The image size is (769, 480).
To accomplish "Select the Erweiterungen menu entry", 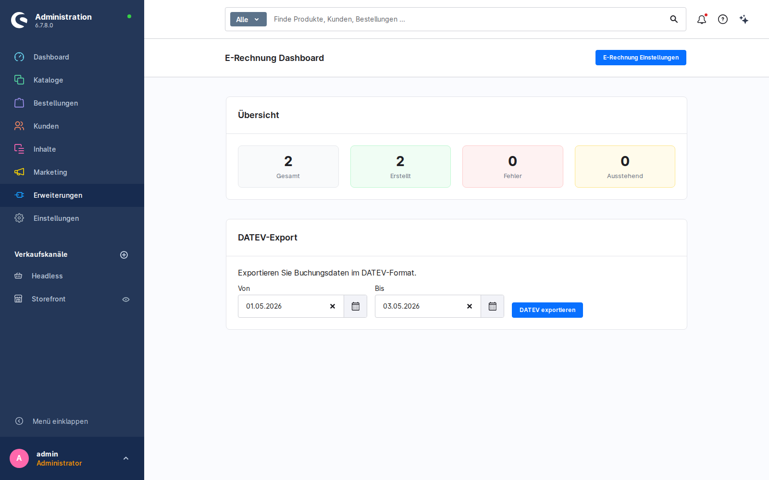I will 72,195.
